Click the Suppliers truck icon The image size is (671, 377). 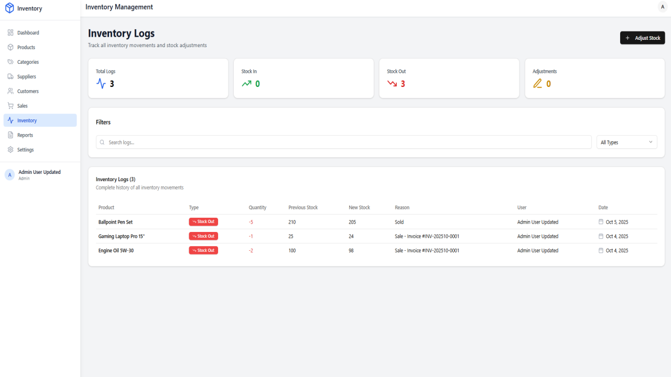[10, 76]
